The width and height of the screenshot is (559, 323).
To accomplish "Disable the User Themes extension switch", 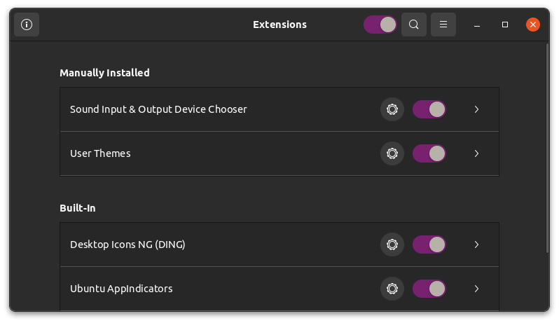I will pyautogui.click(x=429, y=153).
